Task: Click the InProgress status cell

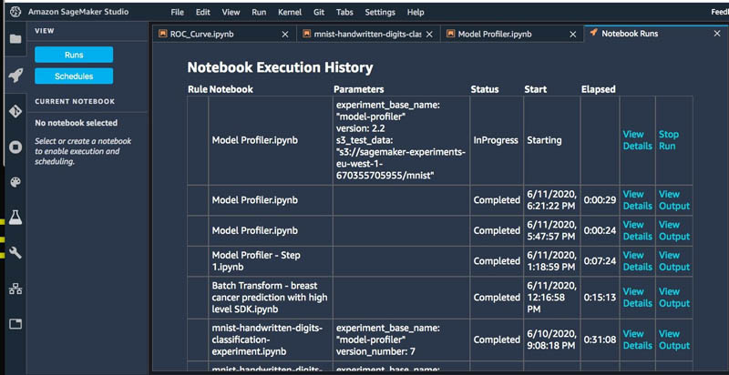Action: tap(496, 140)
